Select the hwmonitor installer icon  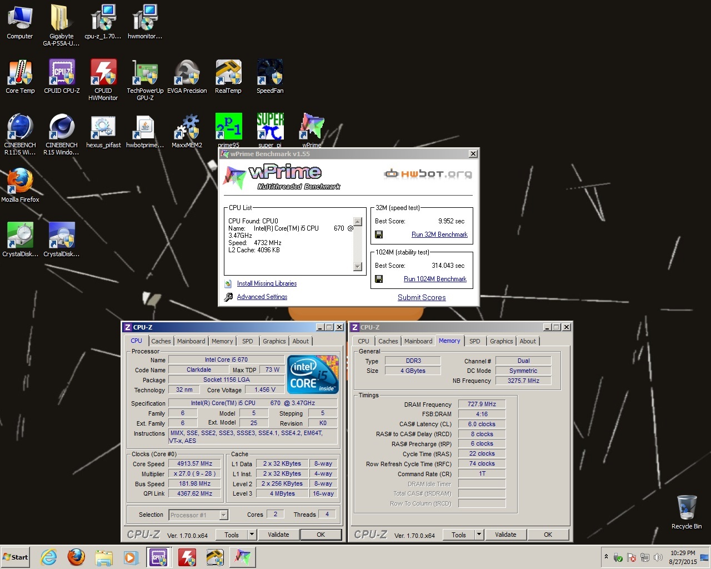click(144, 21)
